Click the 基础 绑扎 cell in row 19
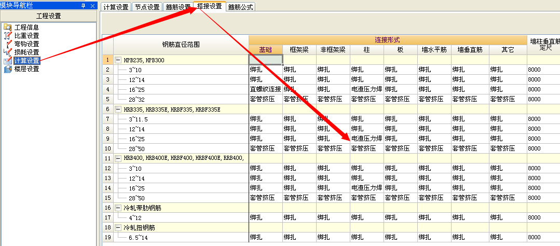 (x=266, y=237)
